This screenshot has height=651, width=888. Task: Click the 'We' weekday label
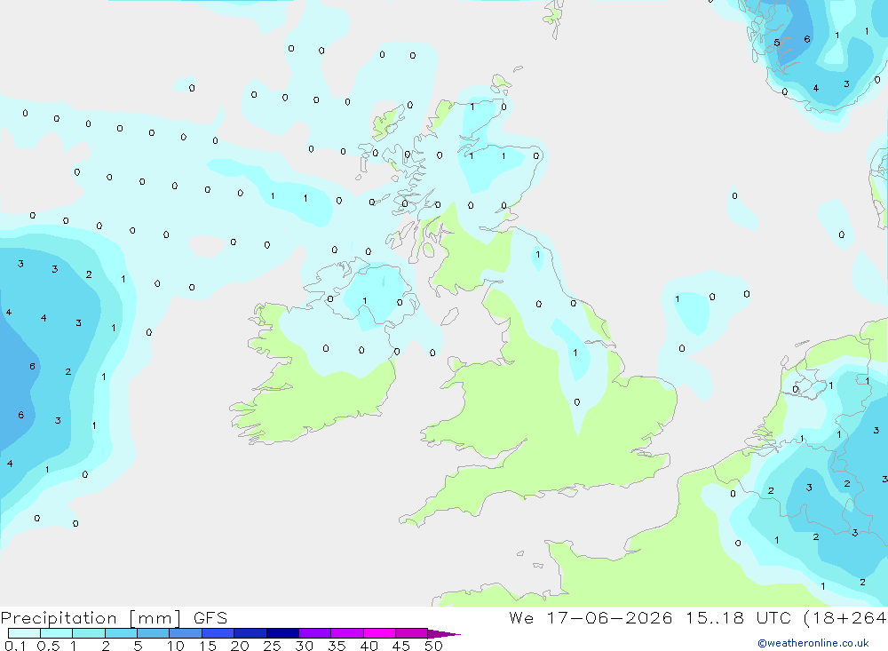pyautogui.click(x=521, y=617)
